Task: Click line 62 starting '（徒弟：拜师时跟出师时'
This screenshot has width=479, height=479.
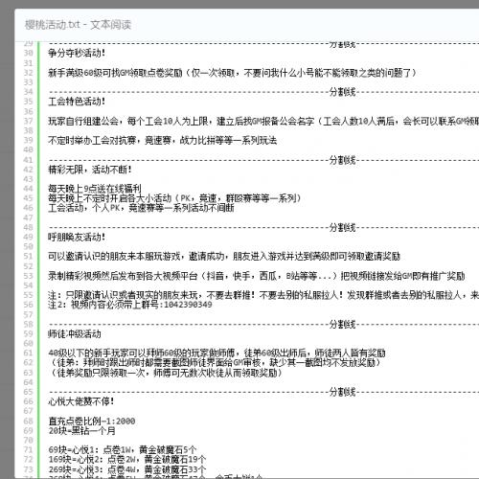Action: (x=215, y=362)
